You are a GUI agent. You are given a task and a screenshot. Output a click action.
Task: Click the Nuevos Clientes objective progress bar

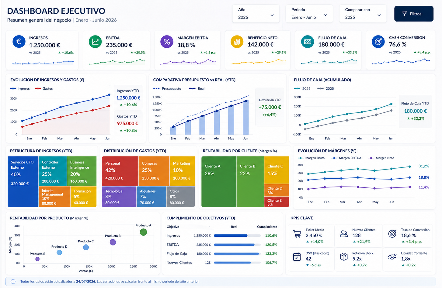tap(237, 262)
